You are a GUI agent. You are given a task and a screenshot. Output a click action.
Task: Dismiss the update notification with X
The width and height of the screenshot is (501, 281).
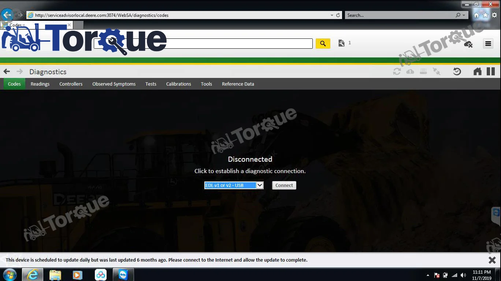tap(492, 260)
